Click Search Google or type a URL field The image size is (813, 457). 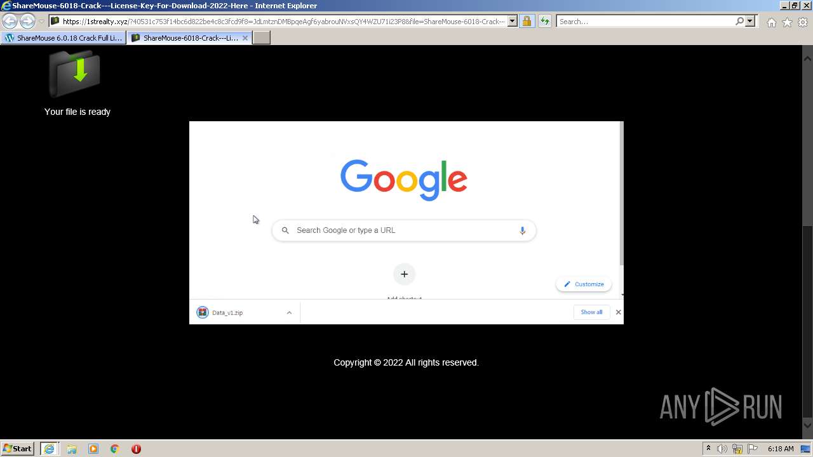404,230
